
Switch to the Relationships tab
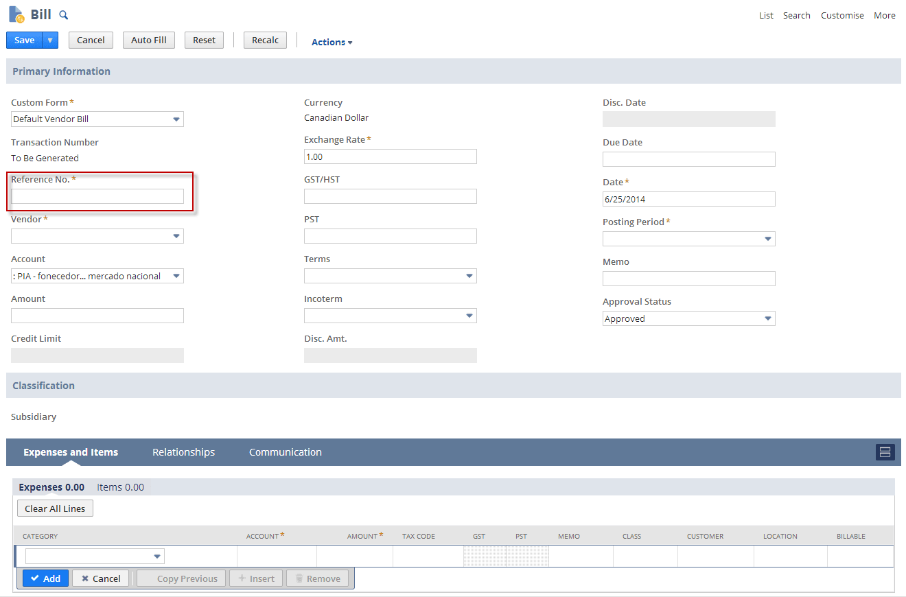coord(183,452)
